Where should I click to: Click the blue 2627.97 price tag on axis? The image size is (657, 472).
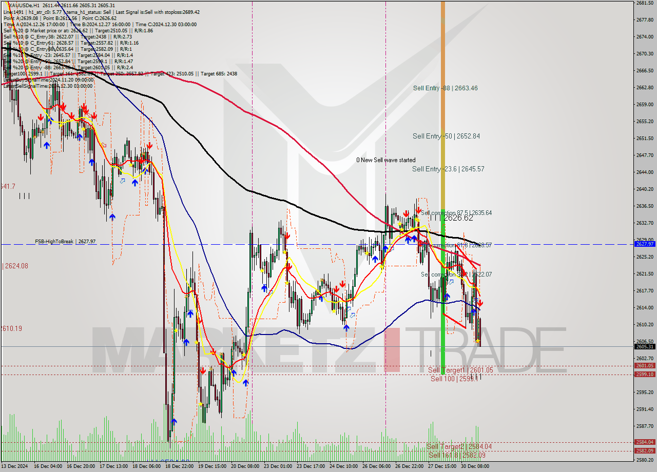point(645,244)
